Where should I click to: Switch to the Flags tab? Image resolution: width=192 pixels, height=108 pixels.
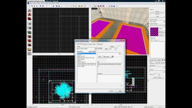pyautogui.click(x=94, y=44)
